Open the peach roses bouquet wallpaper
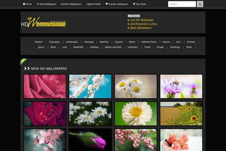This screenshot has height=151, width=226. coord(181,140)
